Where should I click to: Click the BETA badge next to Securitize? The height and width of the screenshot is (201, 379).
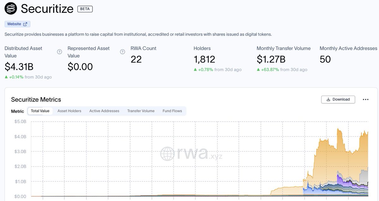[85, 9]
